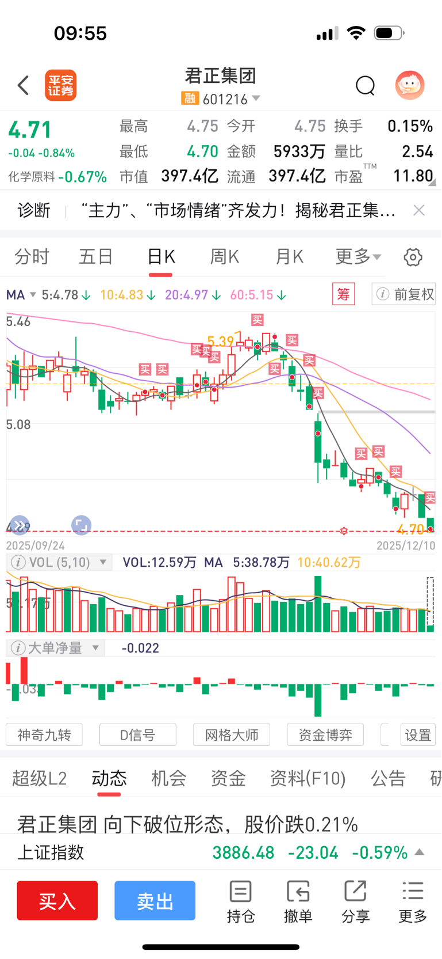Open the 资料(F10) tab
Screen dimensions: 442x959
click(308, 778)
